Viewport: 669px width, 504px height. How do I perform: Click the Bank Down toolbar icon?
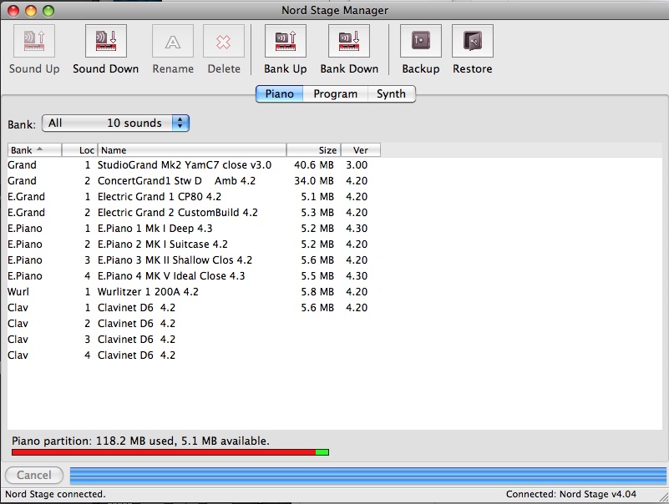click(x=349, y=42)
